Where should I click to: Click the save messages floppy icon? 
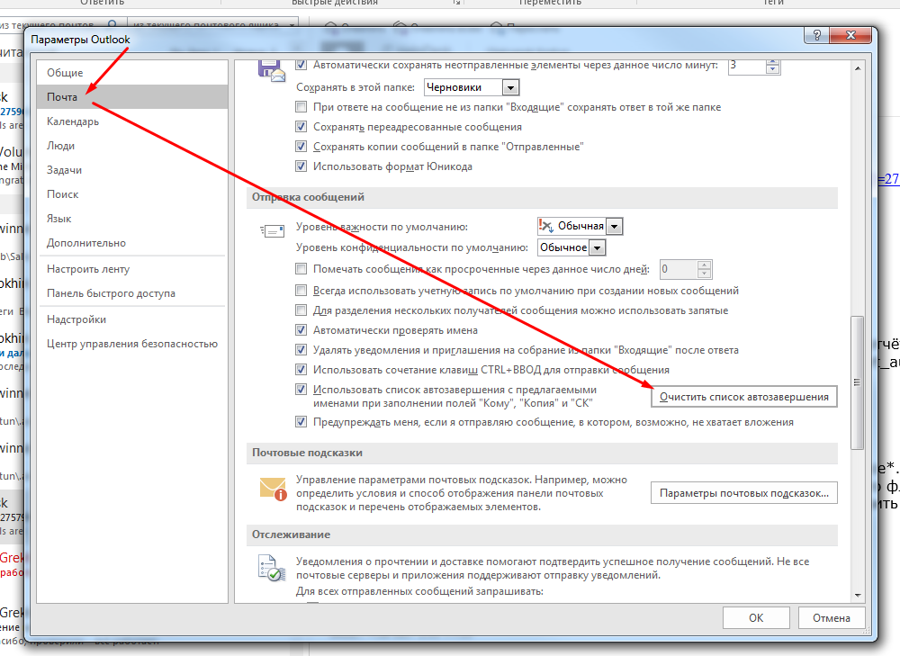click(x=272, y=71)
